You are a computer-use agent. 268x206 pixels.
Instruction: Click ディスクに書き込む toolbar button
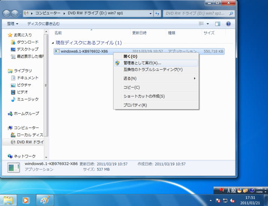pos(44,24)
